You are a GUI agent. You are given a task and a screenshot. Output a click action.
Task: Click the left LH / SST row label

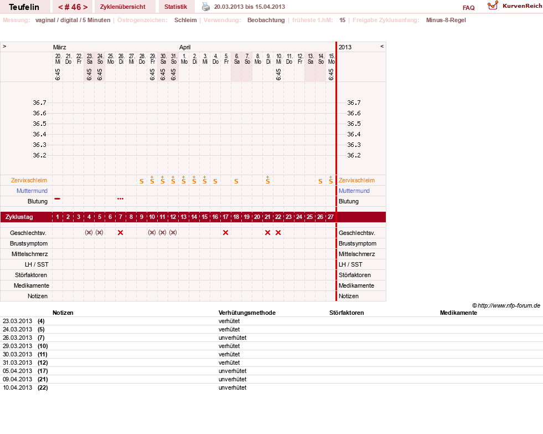37,264
